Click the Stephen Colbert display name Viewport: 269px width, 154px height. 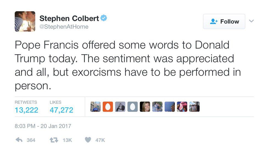(69, 19)
